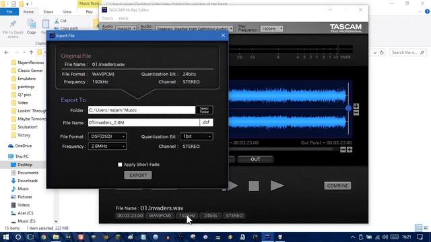431x242 pixels.
Task: Open the Frequency 2.8MHz dropdown
Action: click(107, 147)
